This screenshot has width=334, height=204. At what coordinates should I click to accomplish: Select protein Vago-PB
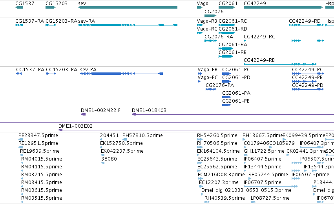click(200, 74)
